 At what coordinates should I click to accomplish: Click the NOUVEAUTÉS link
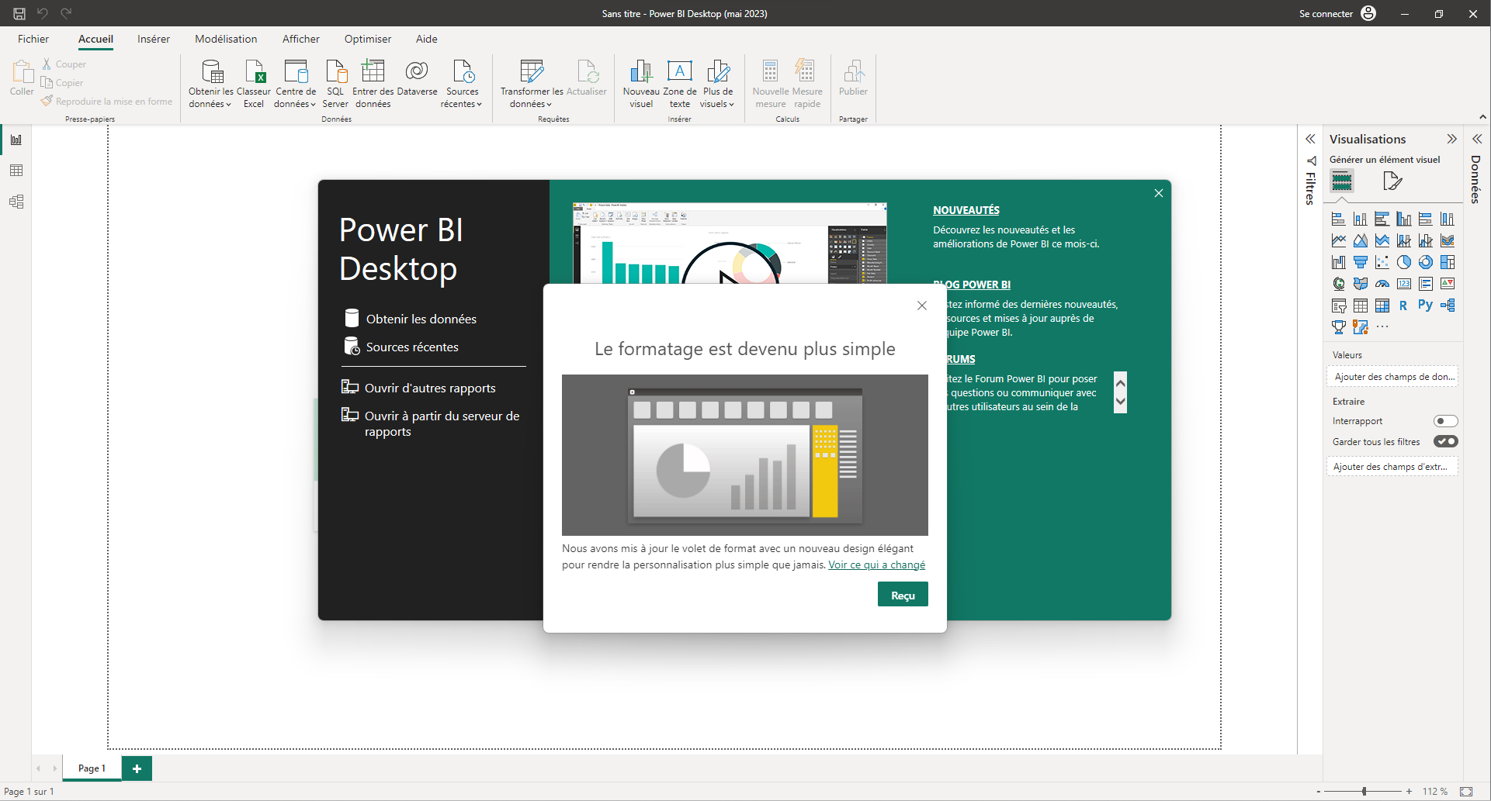coord(966,210)
